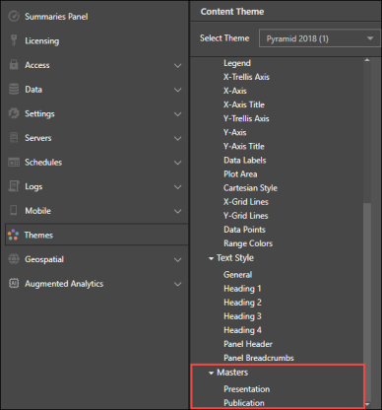The image size is (382, 410).
Task: Click the Data database icon
Action: tap(14, 89)
